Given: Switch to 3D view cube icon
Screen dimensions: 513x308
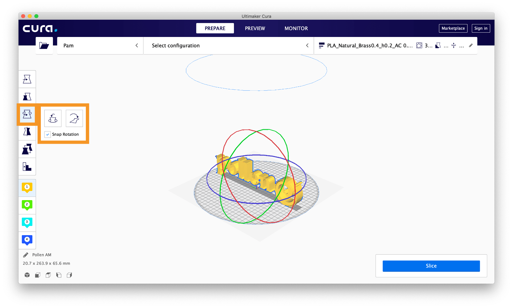Looking at the screenshot, I should 27,275.
